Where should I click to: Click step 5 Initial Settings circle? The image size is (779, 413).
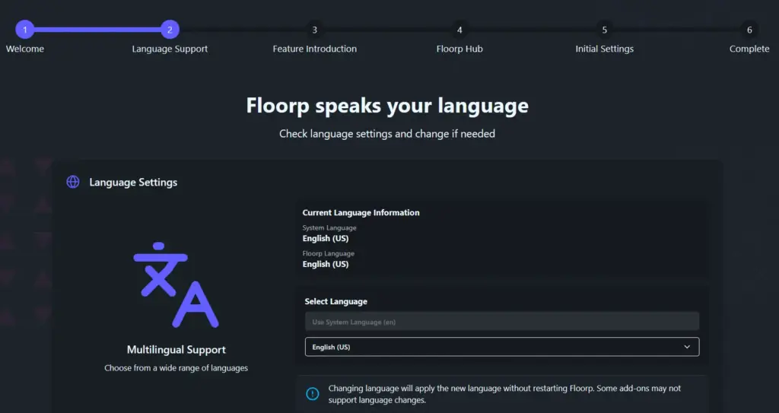coord(605,30)
